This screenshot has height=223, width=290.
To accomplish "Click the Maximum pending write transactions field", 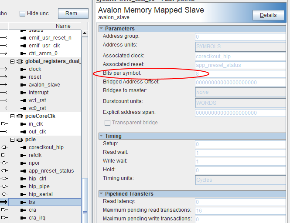I will (240, 220).
